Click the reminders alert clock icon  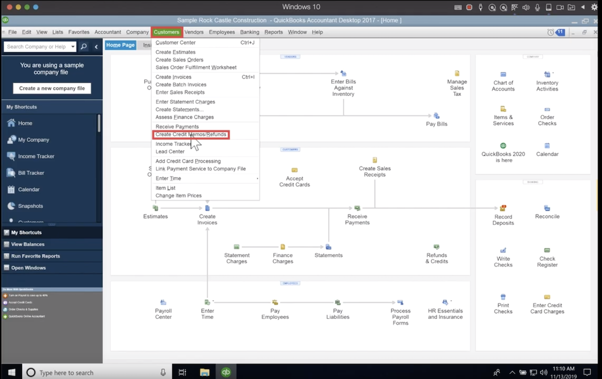tap(550, 32)
